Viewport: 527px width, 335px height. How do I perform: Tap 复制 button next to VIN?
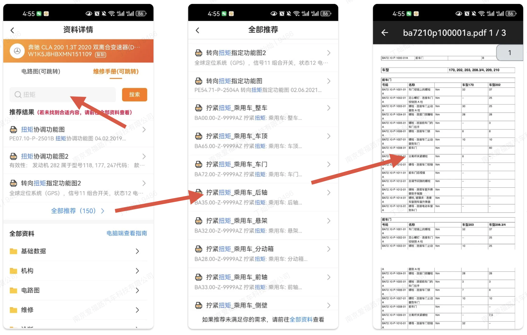point(101,55)
